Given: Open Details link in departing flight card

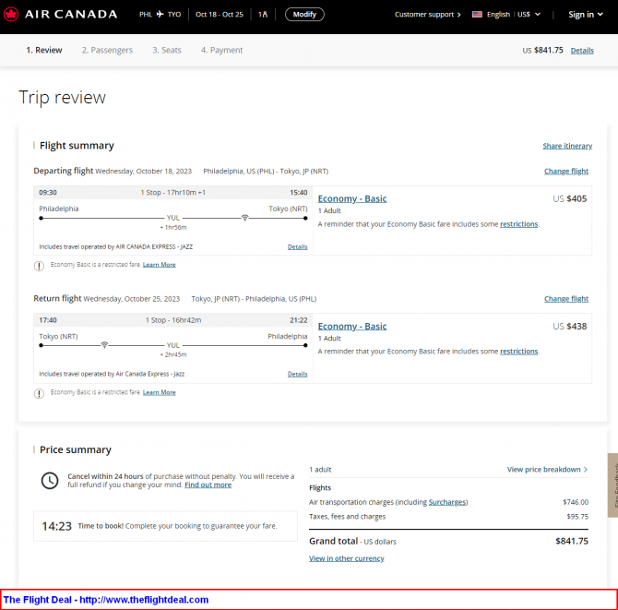Looking at the screenshot, I should click(x=297, y=246).
